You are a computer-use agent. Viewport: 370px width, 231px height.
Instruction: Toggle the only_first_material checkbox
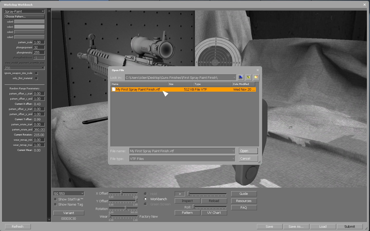(x=36, y=78)
